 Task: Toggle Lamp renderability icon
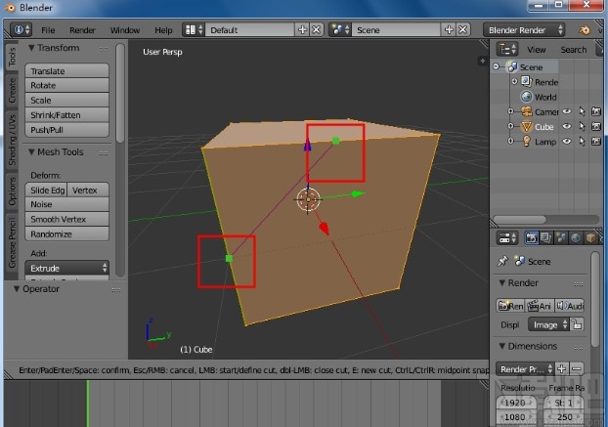(596, 142)
